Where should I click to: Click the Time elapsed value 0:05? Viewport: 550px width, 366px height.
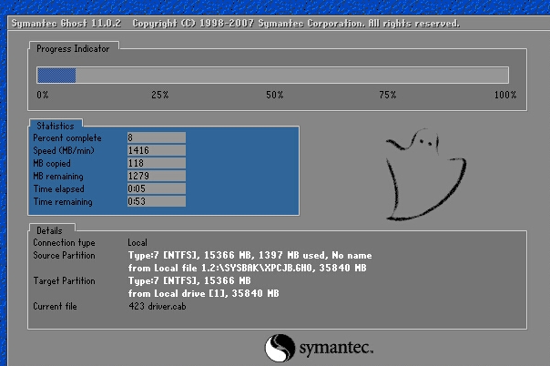pyautogui.click(x=157, y=188)
